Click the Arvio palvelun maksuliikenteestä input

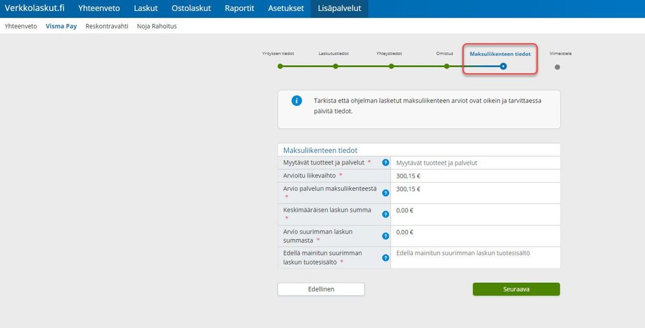point(476,193)
